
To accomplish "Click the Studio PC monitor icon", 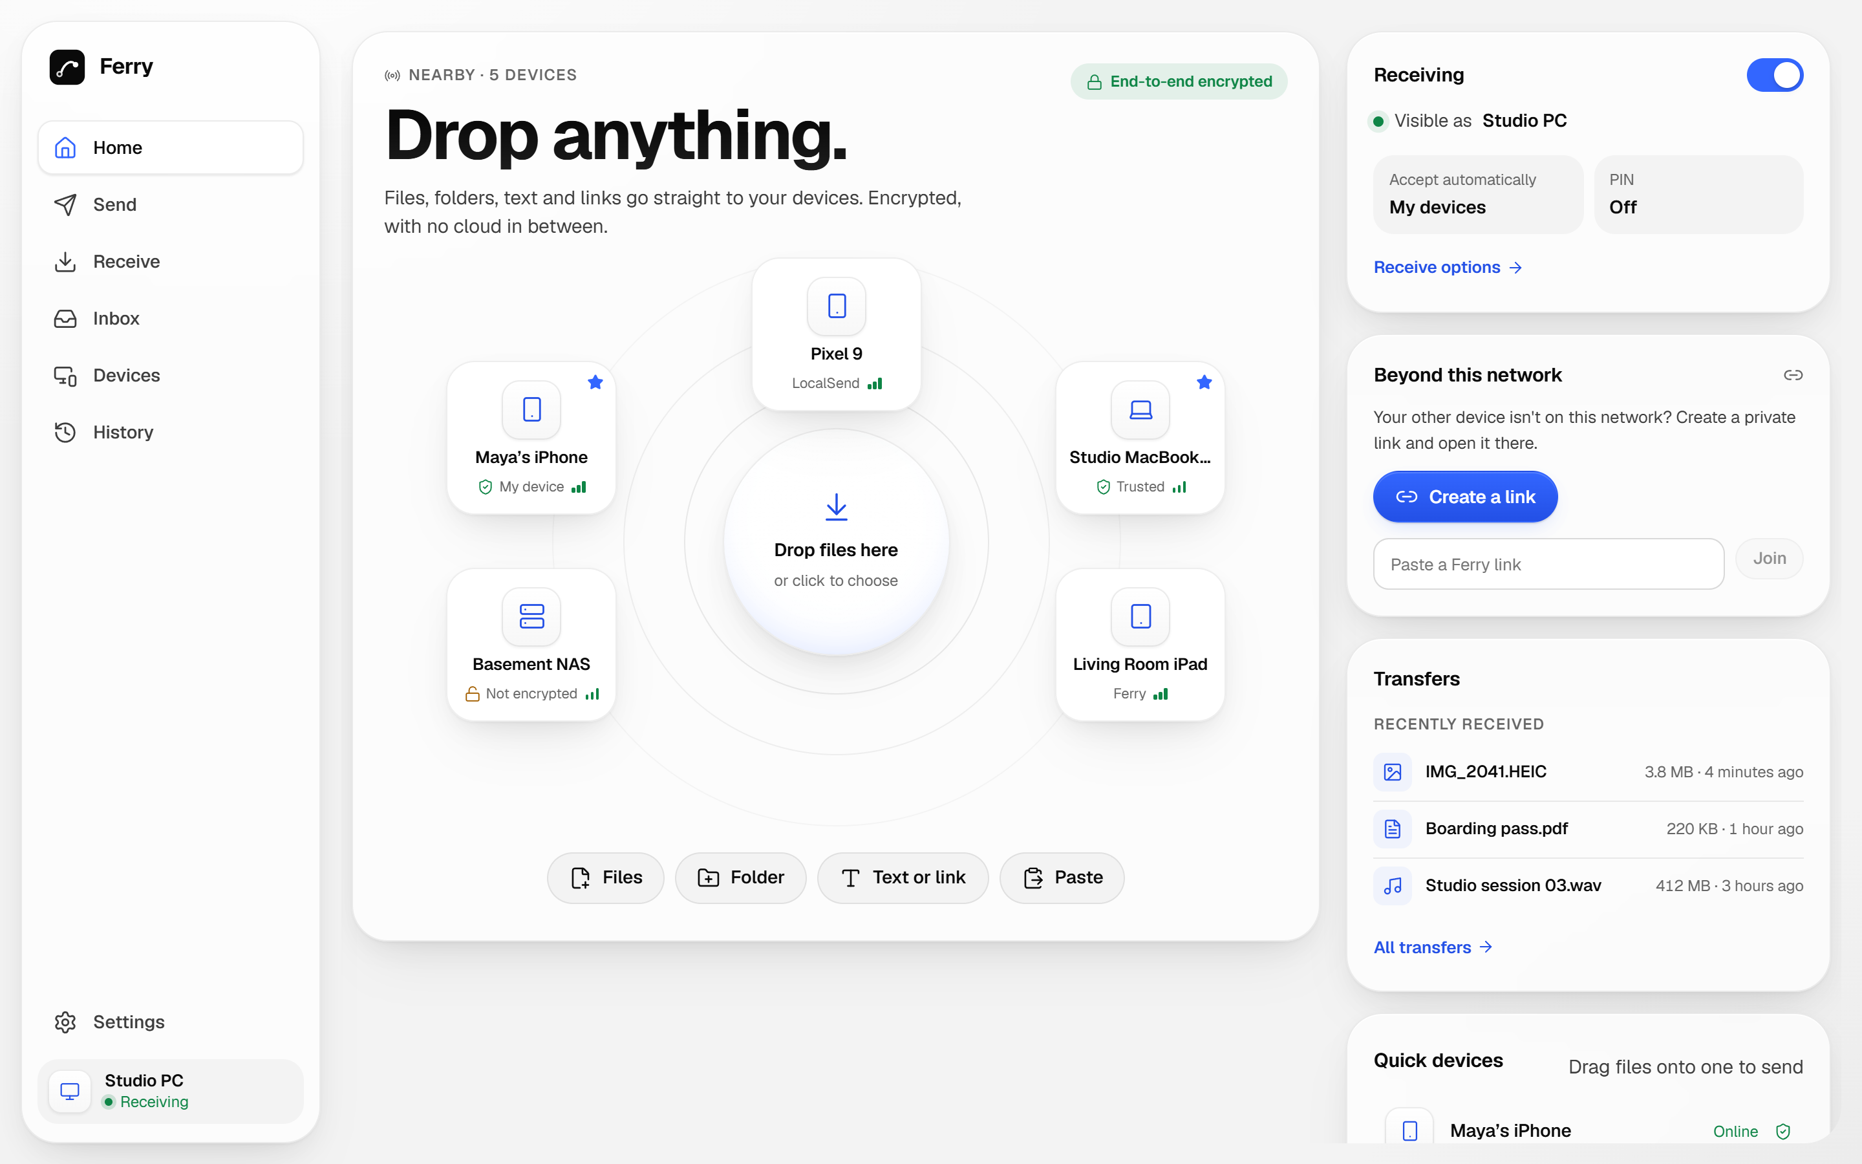I will click(70, 1091).
